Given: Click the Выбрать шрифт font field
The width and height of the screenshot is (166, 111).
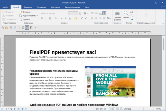Looking at the screenshot, I should [54, 13].
